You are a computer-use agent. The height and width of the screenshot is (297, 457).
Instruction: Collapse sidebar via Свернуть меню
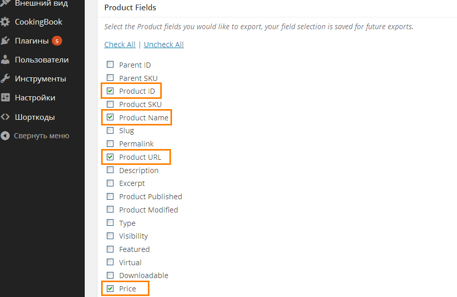click(41, 136)
